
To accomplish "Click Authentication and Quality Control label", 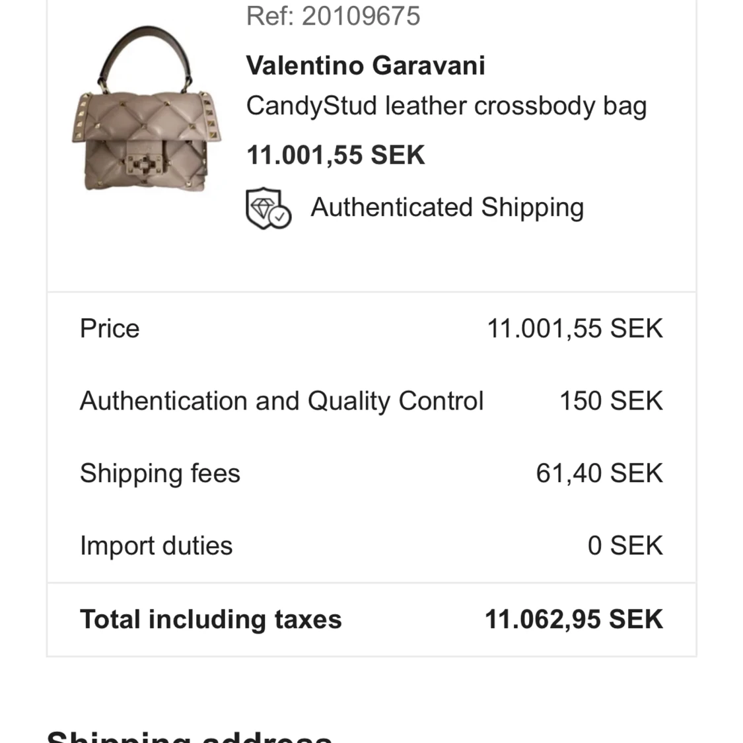I will point(281,401).
